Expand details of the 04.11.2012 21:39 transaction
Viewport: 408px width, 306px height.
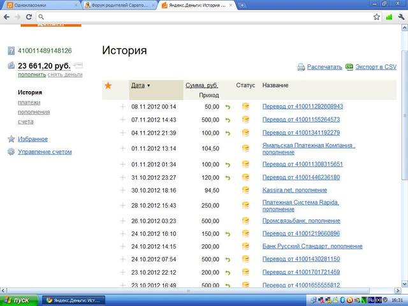point(122,133)
